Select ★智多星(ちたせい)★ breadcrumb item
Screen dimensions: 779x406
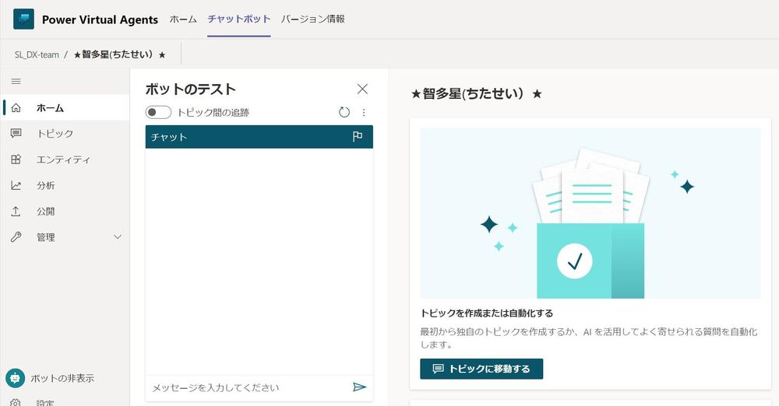pyautogui.click(x=120, y=54)
